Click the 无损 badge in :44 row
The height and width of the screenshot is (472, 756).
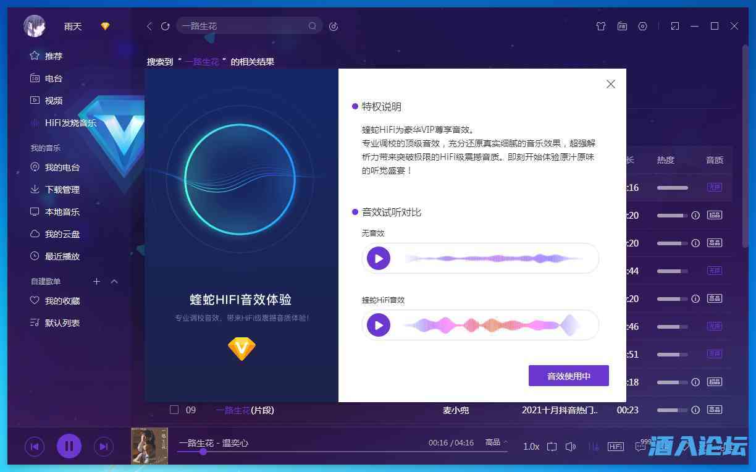(715, 271)
